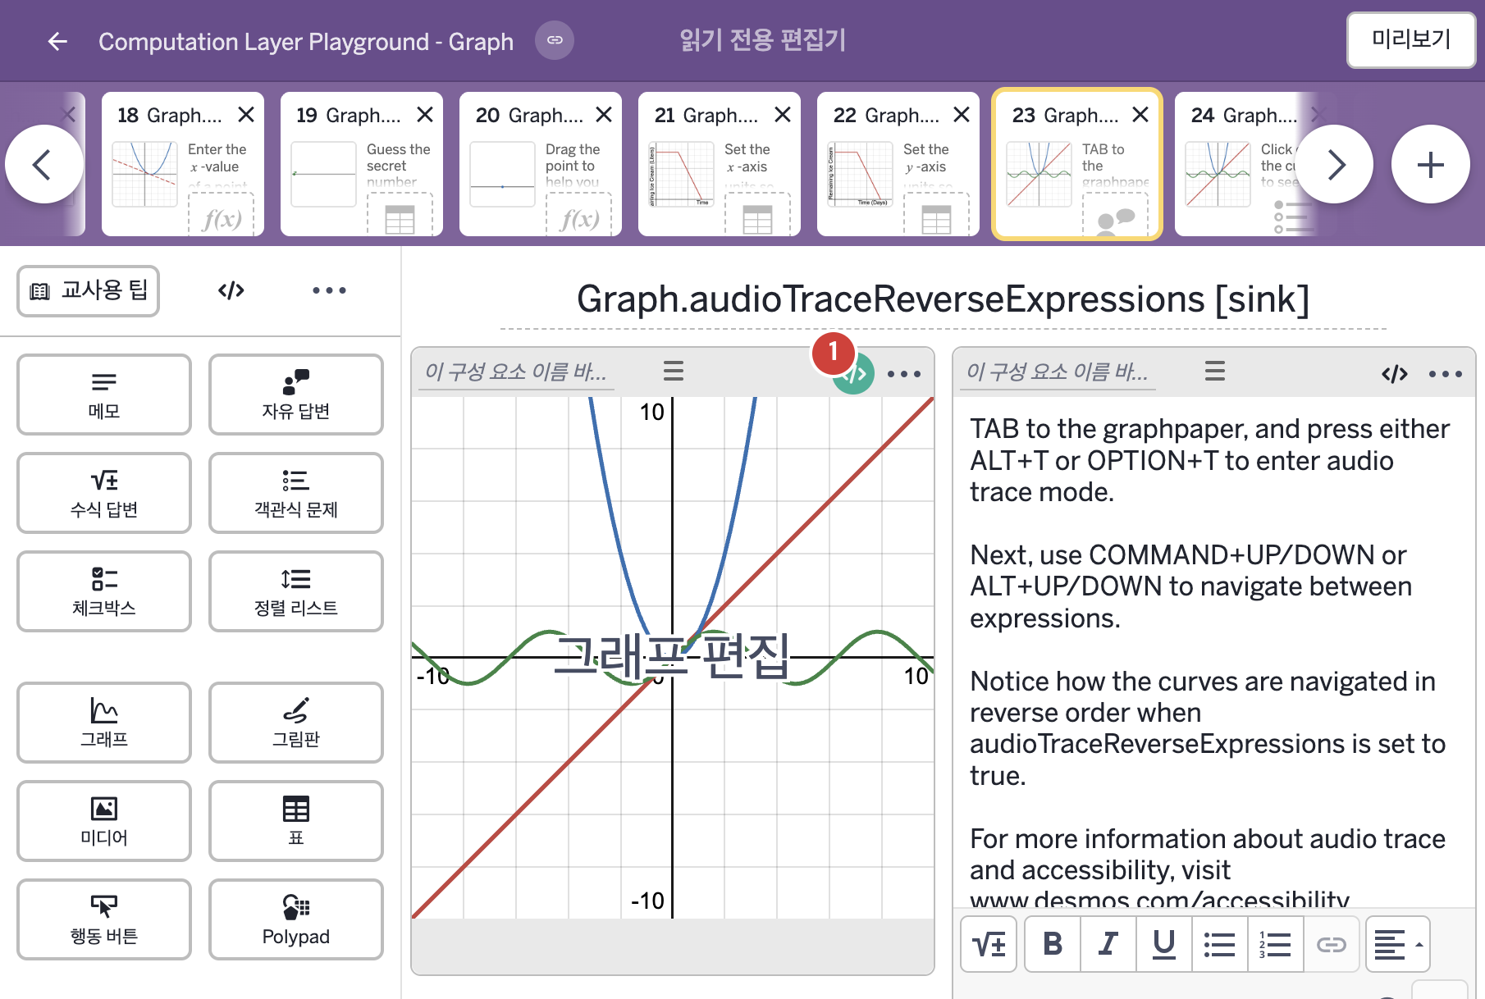Open screen-level script code icon
This screenshot has height=999, width=1485.
click(x=231, y=290)
